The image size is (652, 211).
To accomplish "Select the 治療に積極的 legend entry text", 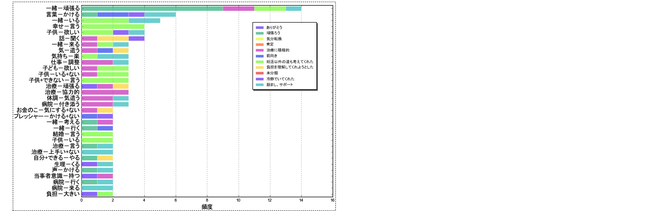I will point(278,50).
